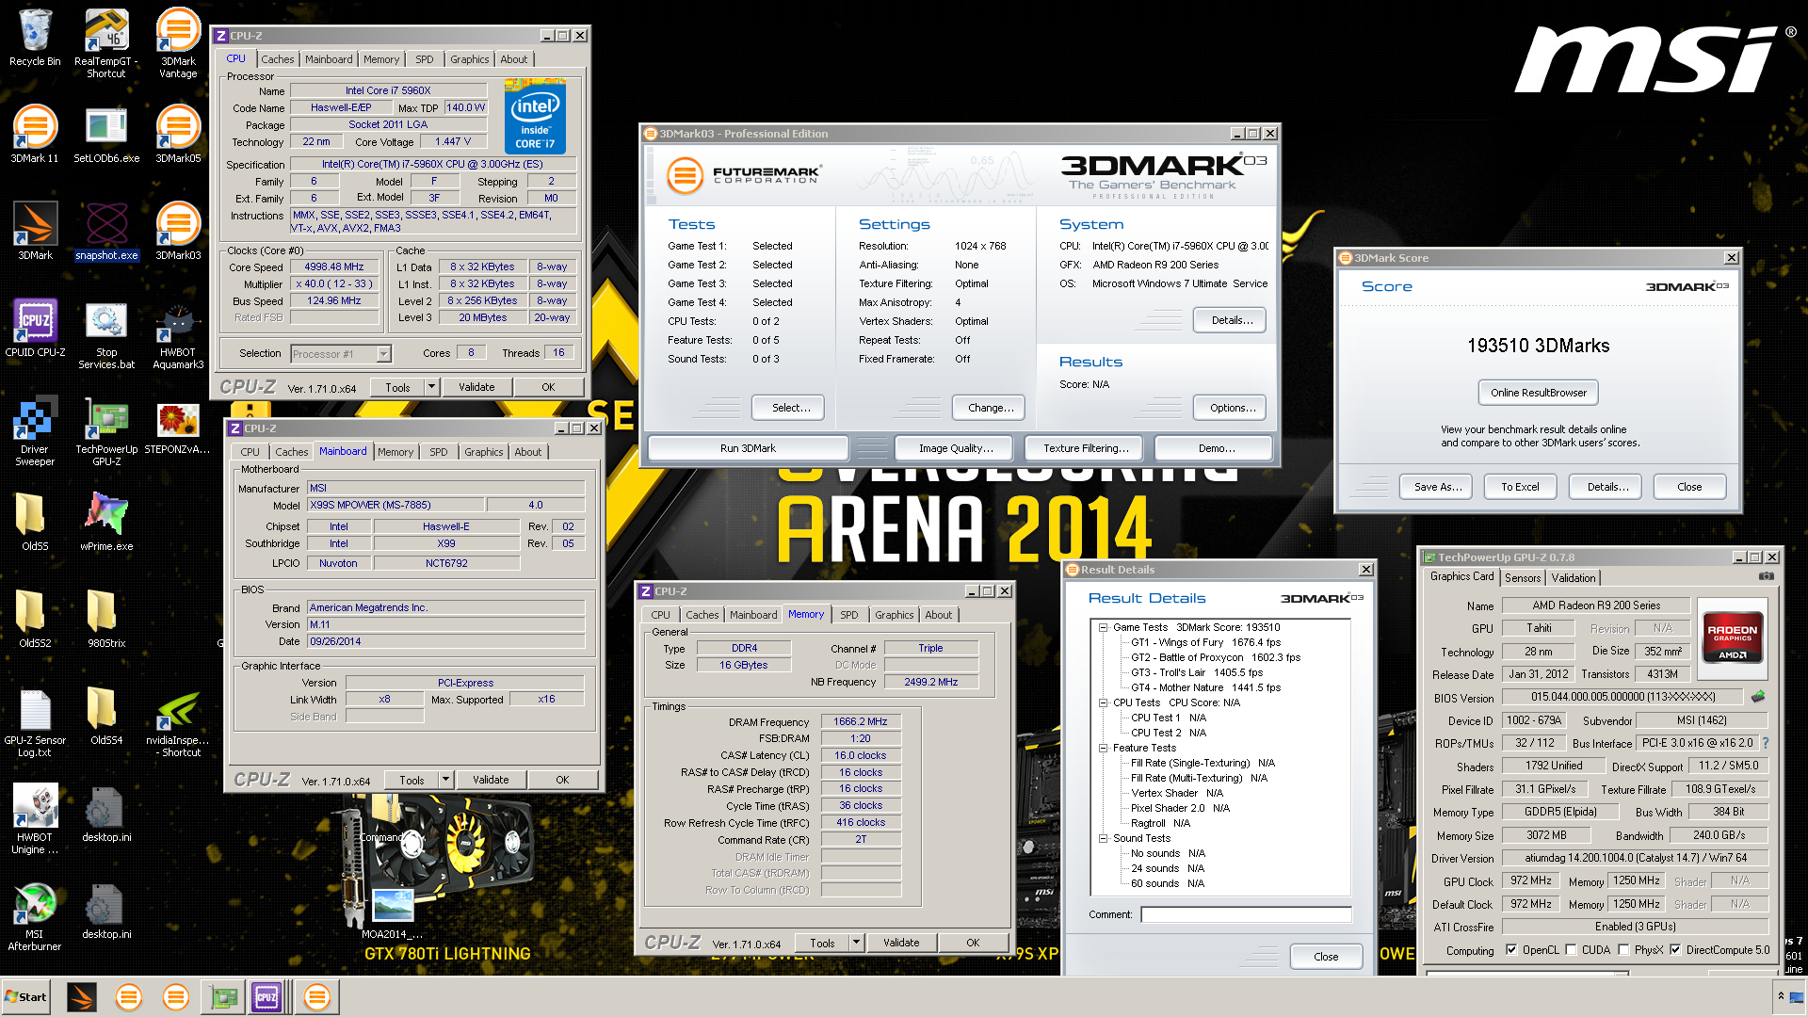Select the CPUID CPU-Z desktop icon
The width and height of the screenshot is (1808, 1017).
pos(35,328)
